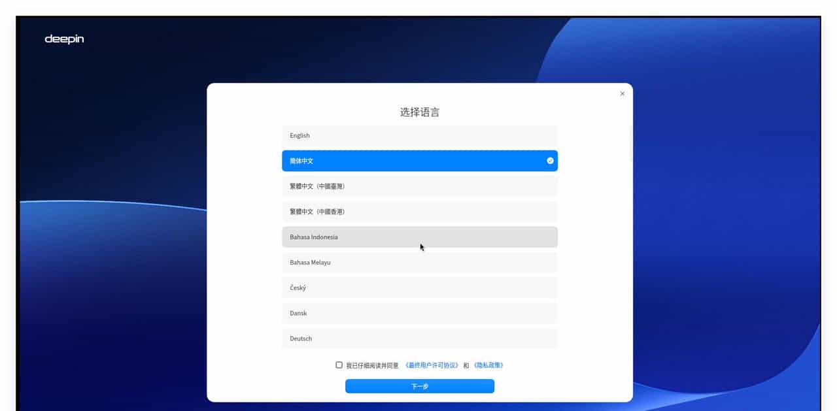
Task: Click the blue checkmark icon on 简体中文
Action: tap(550, 161)
